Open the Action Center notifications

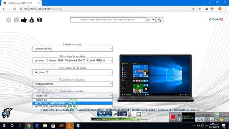pyautogui.click(x=224, y=126)
